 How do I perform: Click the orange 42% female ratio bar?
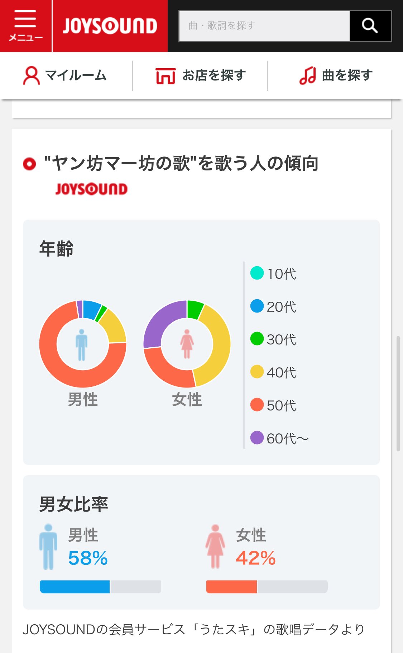[231, 587]
